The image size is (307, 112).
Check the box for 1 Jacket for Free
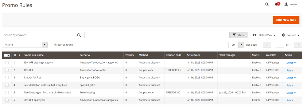point(7,78)
